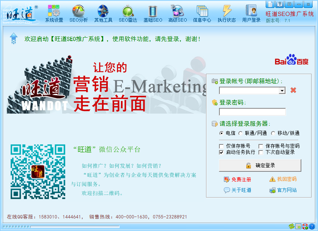Click the document list icon at top right
The height and width of the screenshot is (231, 318).
click(x=270, y=4)
